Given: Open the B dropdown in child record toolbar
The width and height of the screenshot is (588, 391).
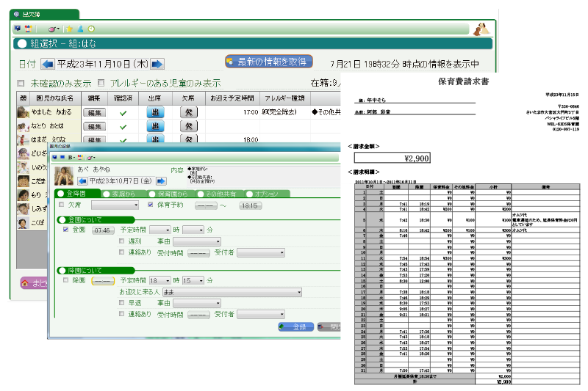Looking at the screenshot, I should coord(72,158).
